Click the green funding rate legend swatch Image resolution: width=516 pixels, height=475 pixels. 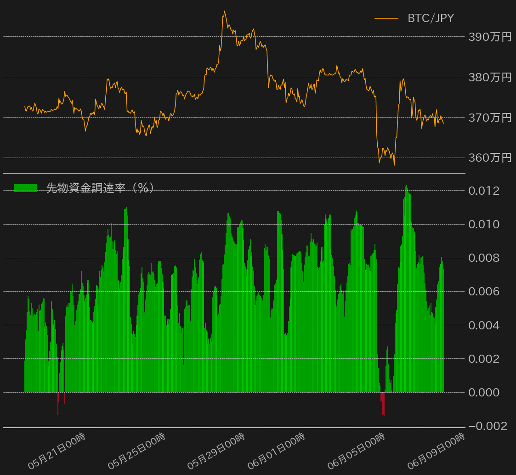(25, 188)
